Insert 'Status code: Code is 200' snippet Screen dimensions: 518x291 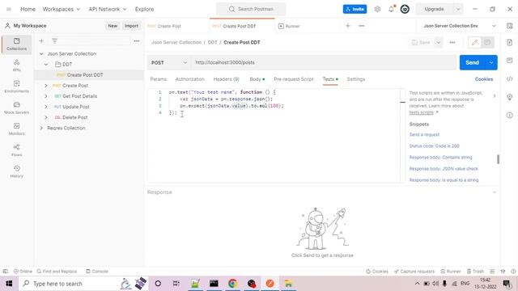434,145
